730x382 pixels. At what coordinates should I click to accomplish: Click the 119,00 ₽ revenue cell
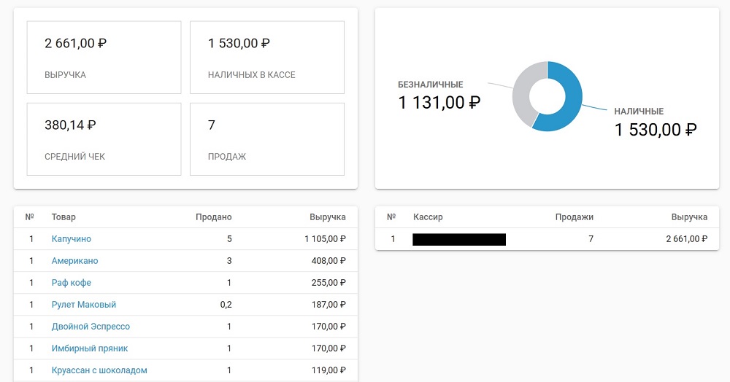pos(328,370)
